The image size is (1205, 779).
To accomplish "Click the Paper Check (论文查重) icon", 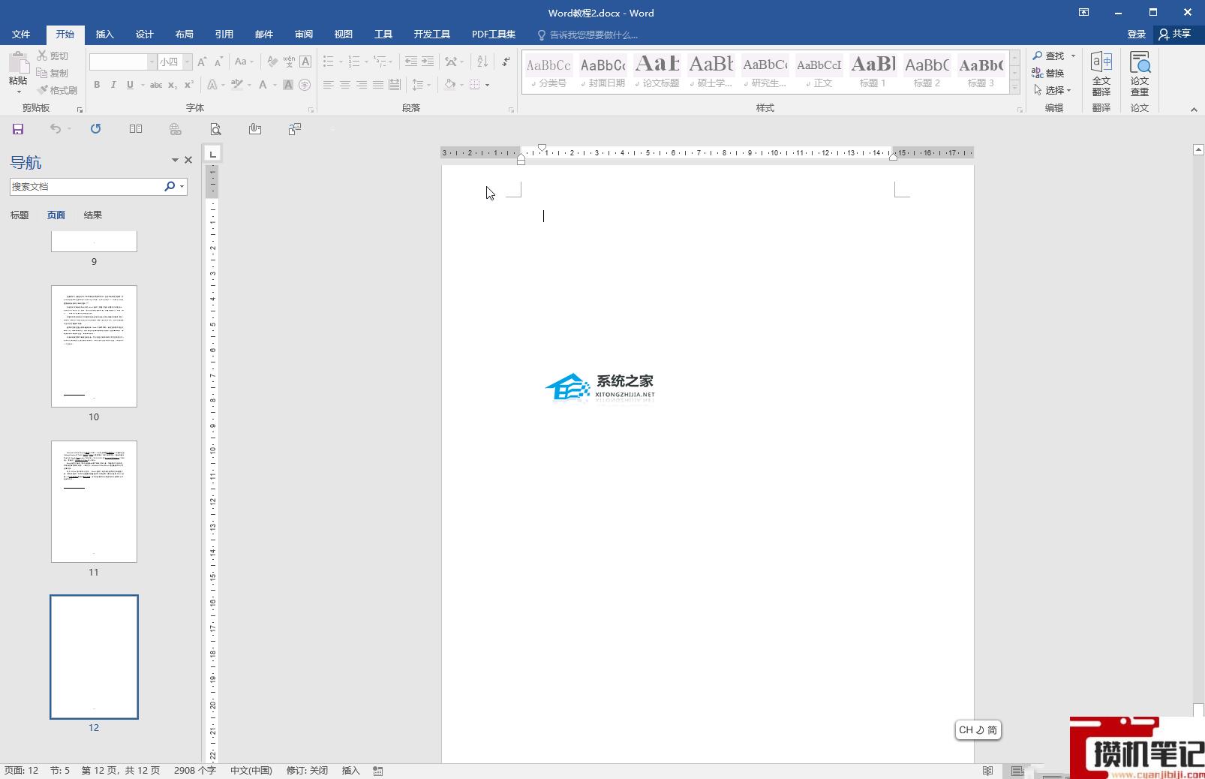I will 1140,74.
